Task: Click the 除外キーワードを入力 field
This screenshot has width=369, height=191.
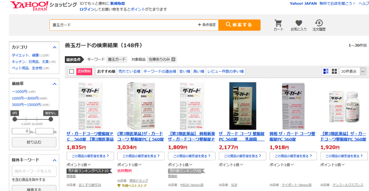Action: (x=34, y=171)
